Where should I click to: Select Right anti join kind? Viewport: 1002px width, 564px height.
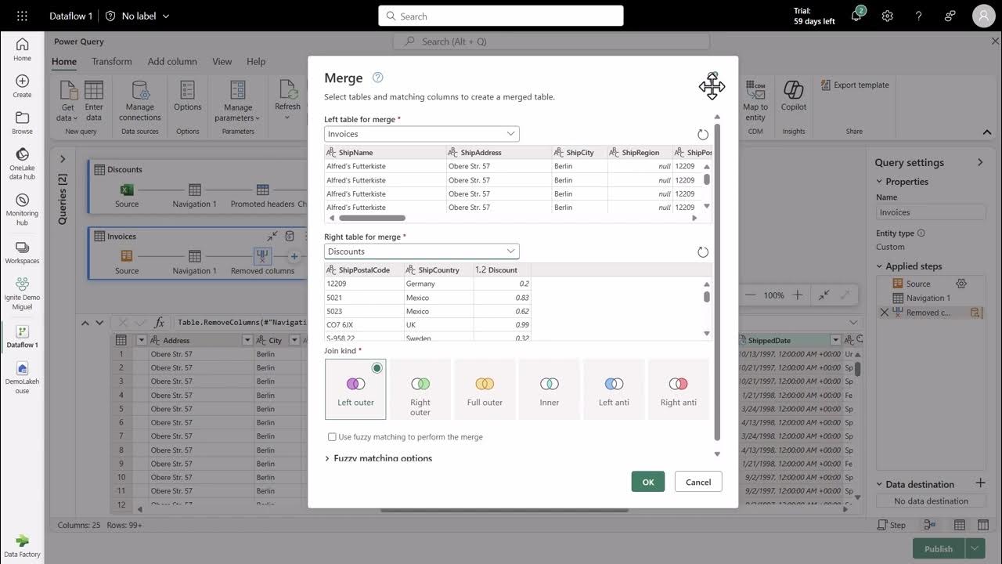click(679, 389)
